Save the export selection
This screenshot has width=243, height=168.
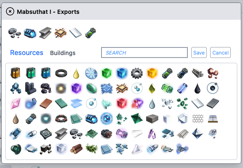pyautogui.click(x=199, y=52)
